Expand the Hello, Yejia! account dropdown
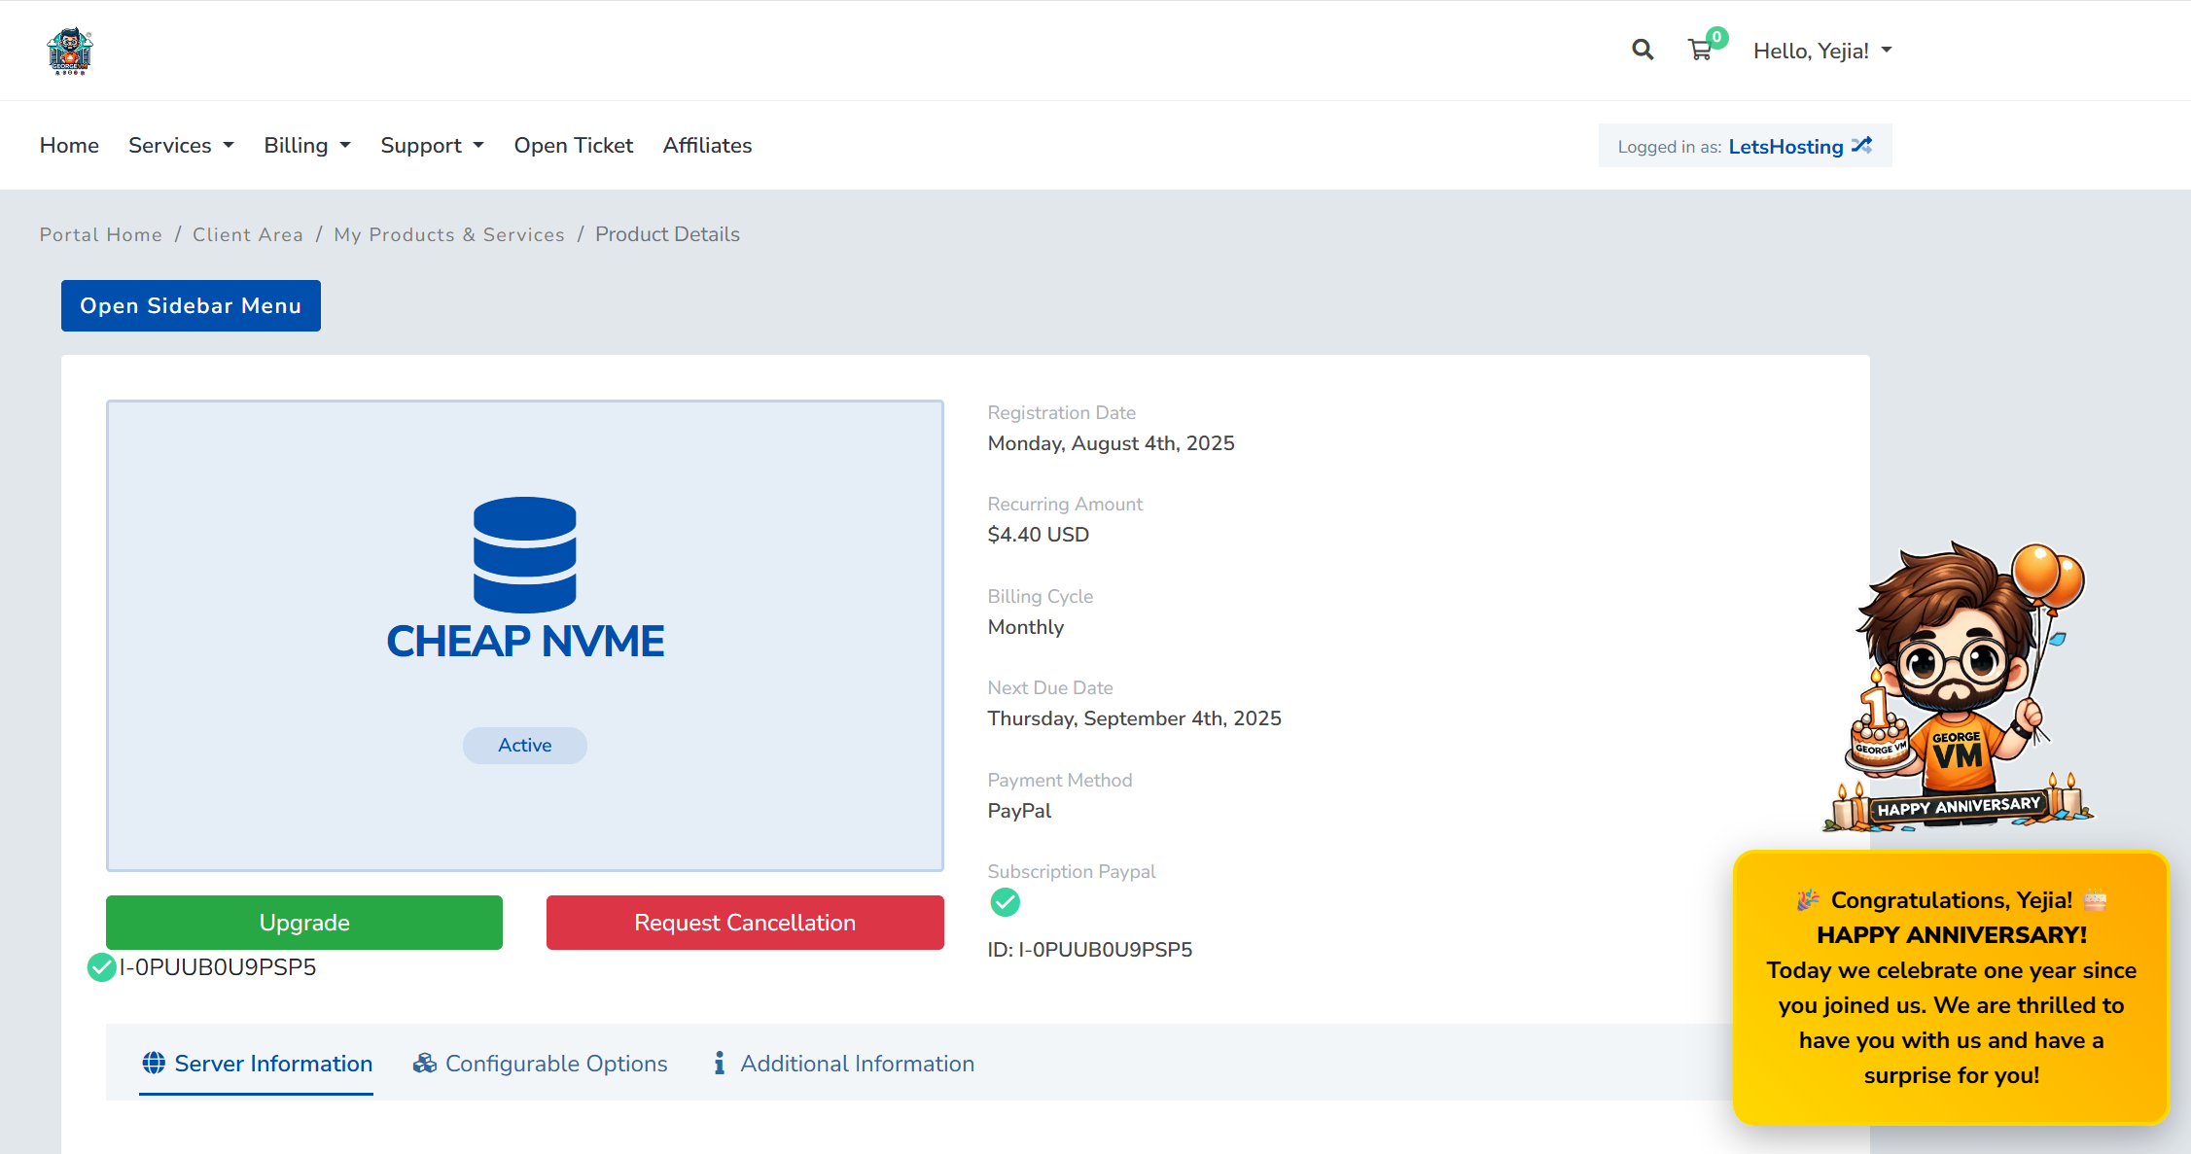Screen dimensions: 2191x1154 coord(1822,51)
